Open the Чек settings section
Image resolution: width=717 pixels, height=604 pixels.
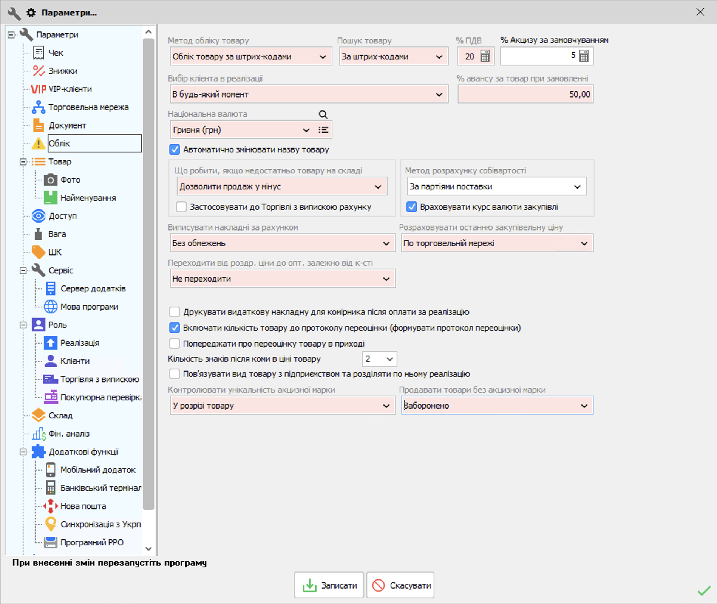pos(56,53)
